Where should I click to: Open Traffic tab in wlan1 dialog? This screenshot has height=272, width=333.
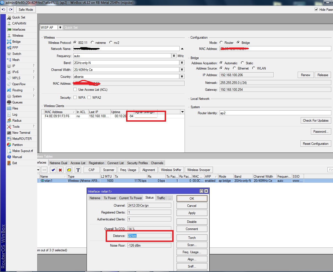point(161,198)
